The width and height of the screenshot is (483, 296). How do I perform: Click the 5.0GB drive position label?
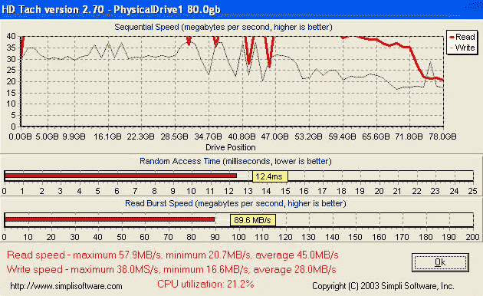tap(47, 136)
